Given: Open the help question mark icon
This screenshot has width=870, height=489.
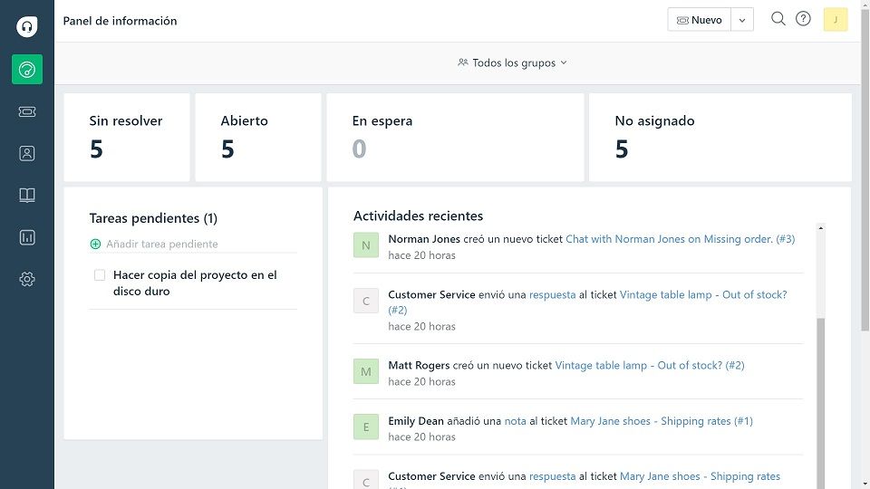Looking at the screenshot, I should (x=803, y=19).
